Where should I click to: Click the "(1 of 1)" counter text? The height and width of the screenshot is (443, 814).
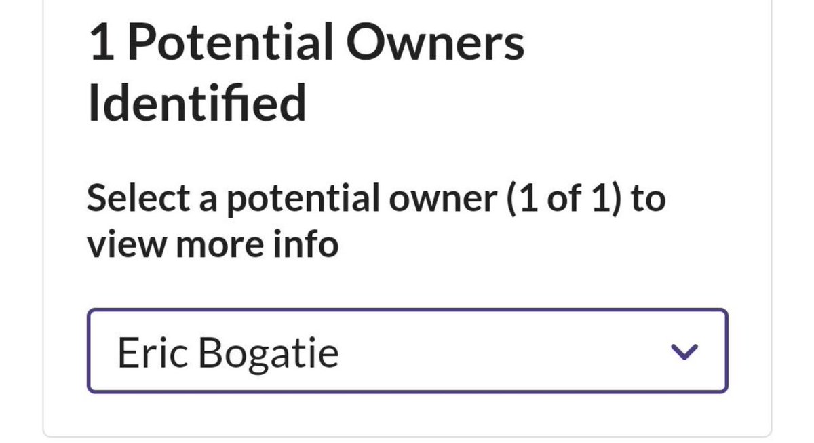pos(564,199)
